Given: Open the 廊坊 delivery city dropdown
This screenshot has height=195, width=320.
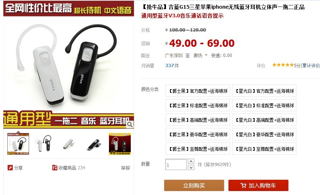Looking at the screenshot, I should click(200, 55).
